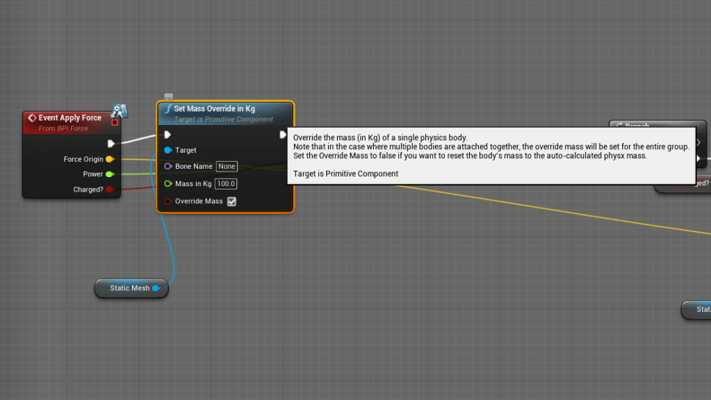The width and height of the screenshot is (711, 400).
Task: Click the Set Mass Override execution input pin
Action: point(167,135)
